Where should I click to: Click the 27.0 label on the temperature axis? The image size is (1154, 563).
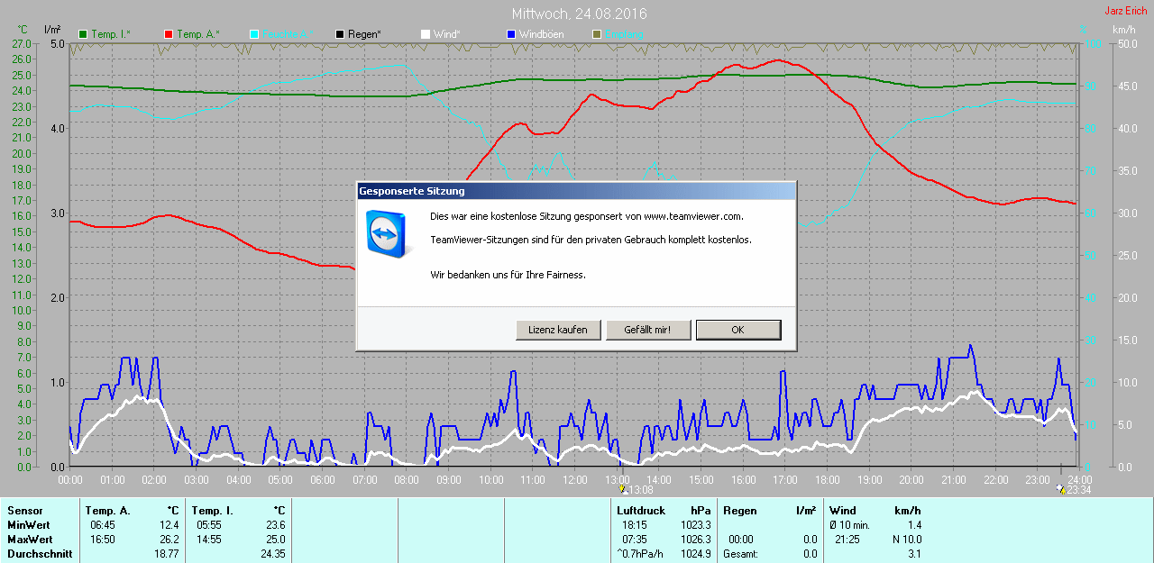tap(23, 43)
